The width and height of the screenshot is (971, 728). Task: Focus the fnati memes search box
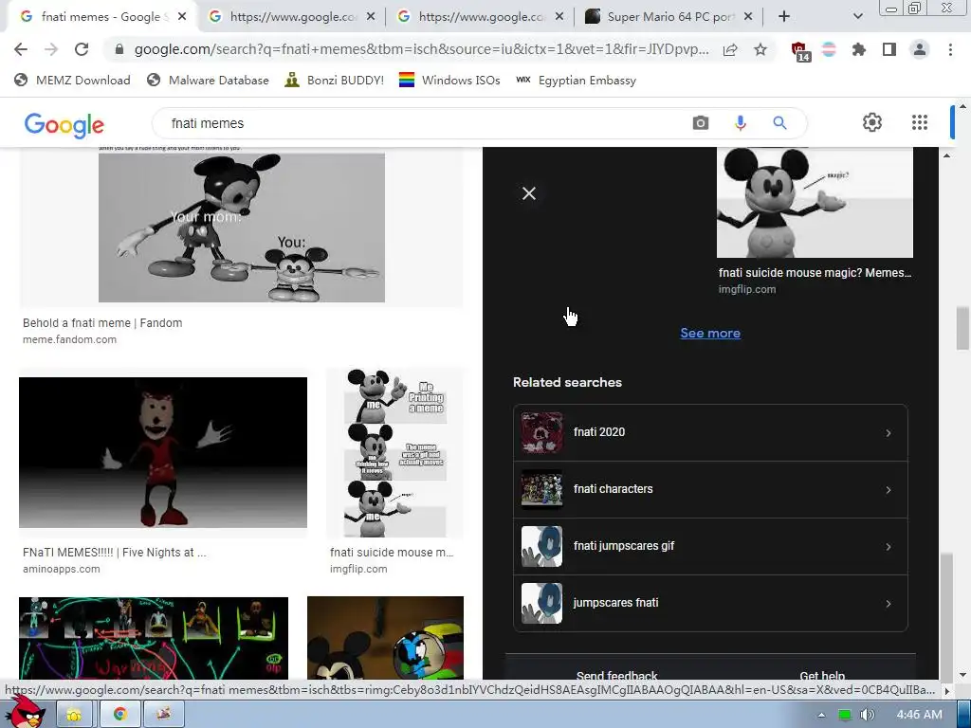(x=421, y=123)
